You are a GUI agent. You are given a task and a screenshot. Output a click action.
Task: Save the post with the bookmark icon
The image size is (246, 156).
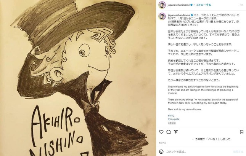click(241, 132)
